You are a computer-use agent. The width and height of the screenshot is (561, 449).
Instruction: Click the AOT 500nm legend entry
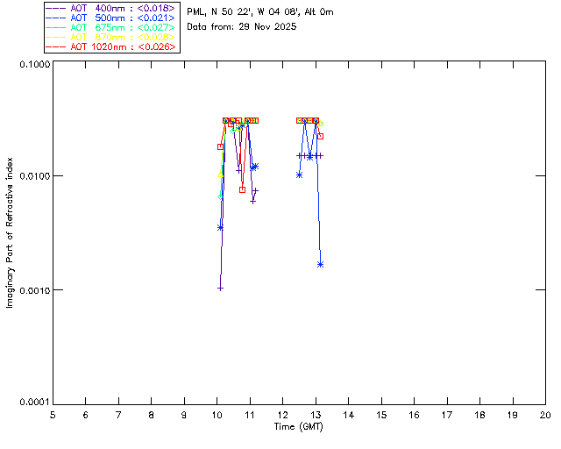tap(111, 18)
